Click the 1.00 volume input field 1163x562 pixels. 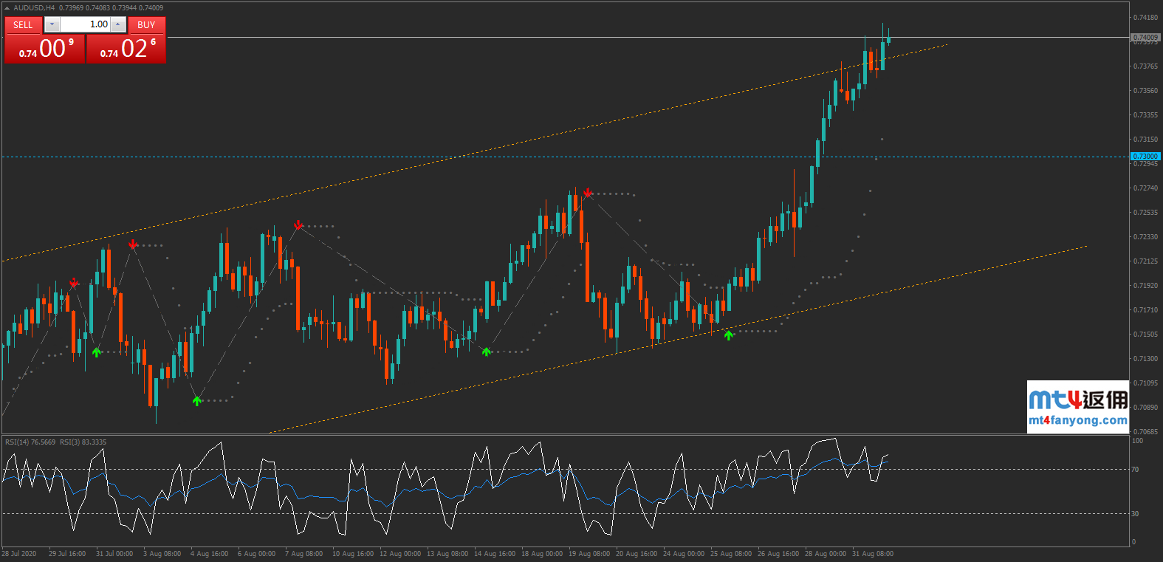[x=84, y=24]
